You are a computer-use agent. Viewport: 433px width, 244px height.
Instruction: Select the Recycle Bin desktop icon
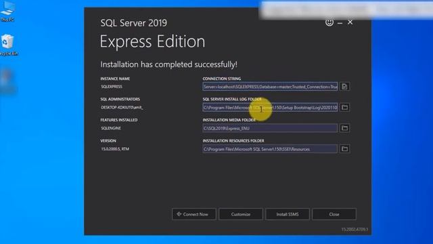point(8,45)
